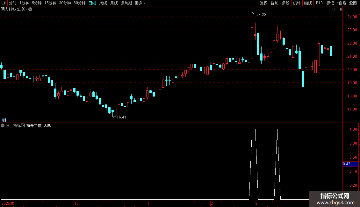Image resolution: width=360 pixels, height=207 pixels.
Task: Click the 股朋指标网 indicator name
Action: pos(15,125)
